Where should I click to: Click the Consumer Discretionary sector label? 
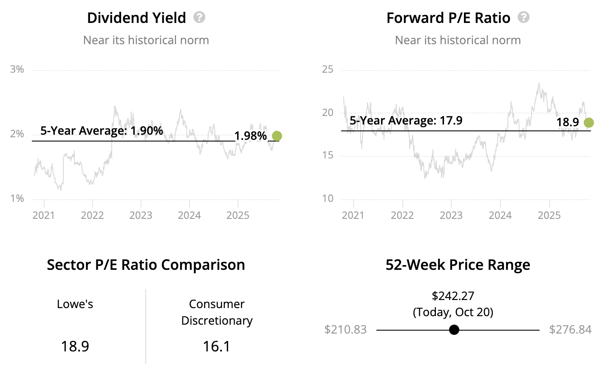(x=217, y=312)
